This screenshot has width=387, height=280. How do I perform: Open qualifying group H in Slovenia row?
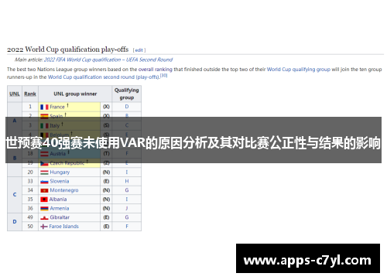(127, 181)
